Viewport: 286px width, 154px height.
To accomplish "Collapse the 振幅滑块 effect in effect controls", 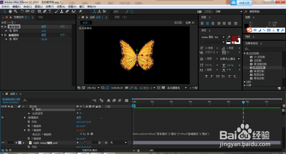I will [2, 35].
